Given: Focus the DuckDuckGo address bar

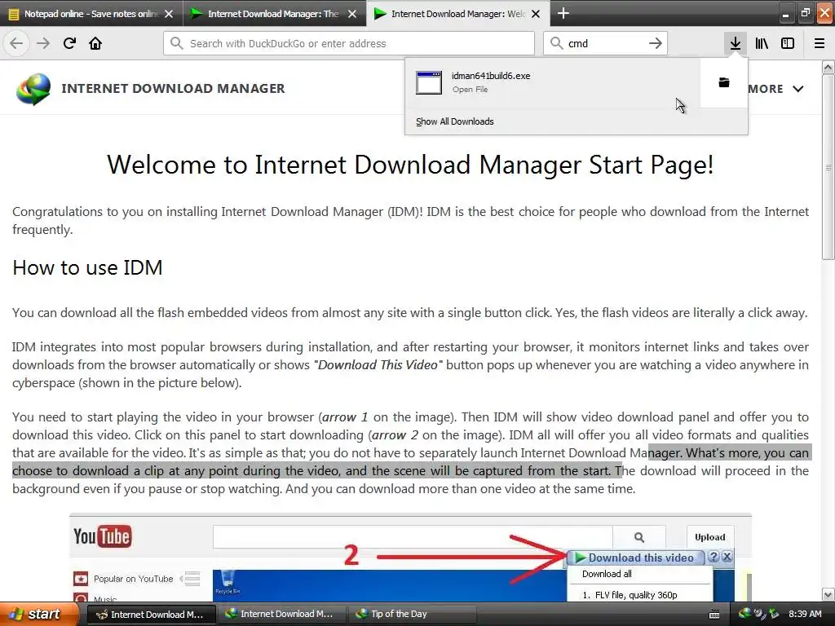Looking at the screenshot, I should (x=349, y=43).
